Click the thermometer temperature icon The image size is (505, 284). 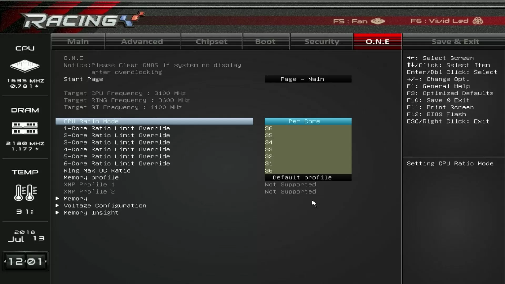26,193
